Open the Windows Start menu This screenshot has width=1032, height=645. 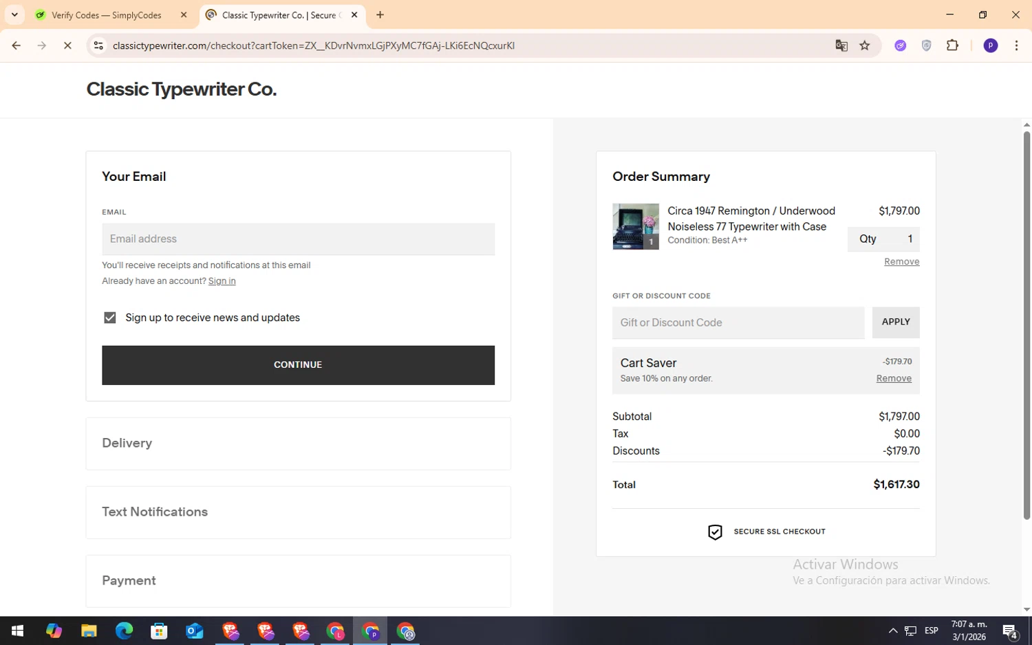point(17,631)
